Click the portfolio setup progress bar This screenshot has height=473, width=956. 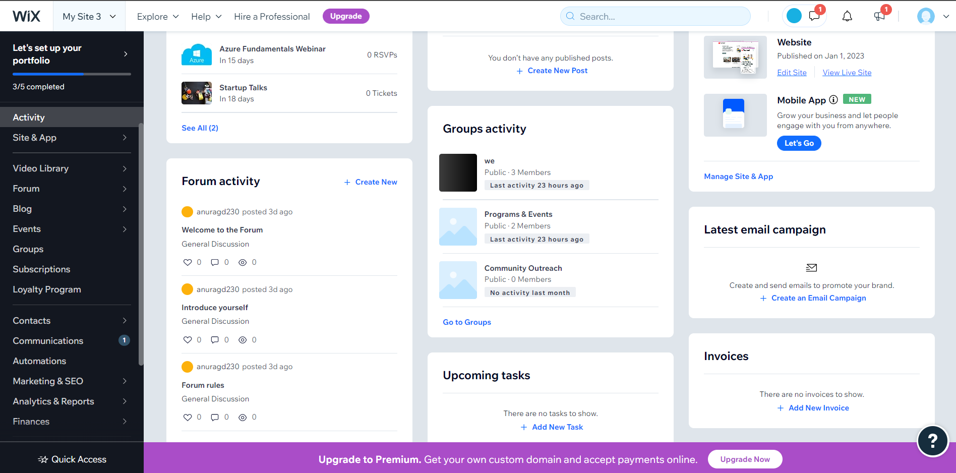(x=72, y=74)
